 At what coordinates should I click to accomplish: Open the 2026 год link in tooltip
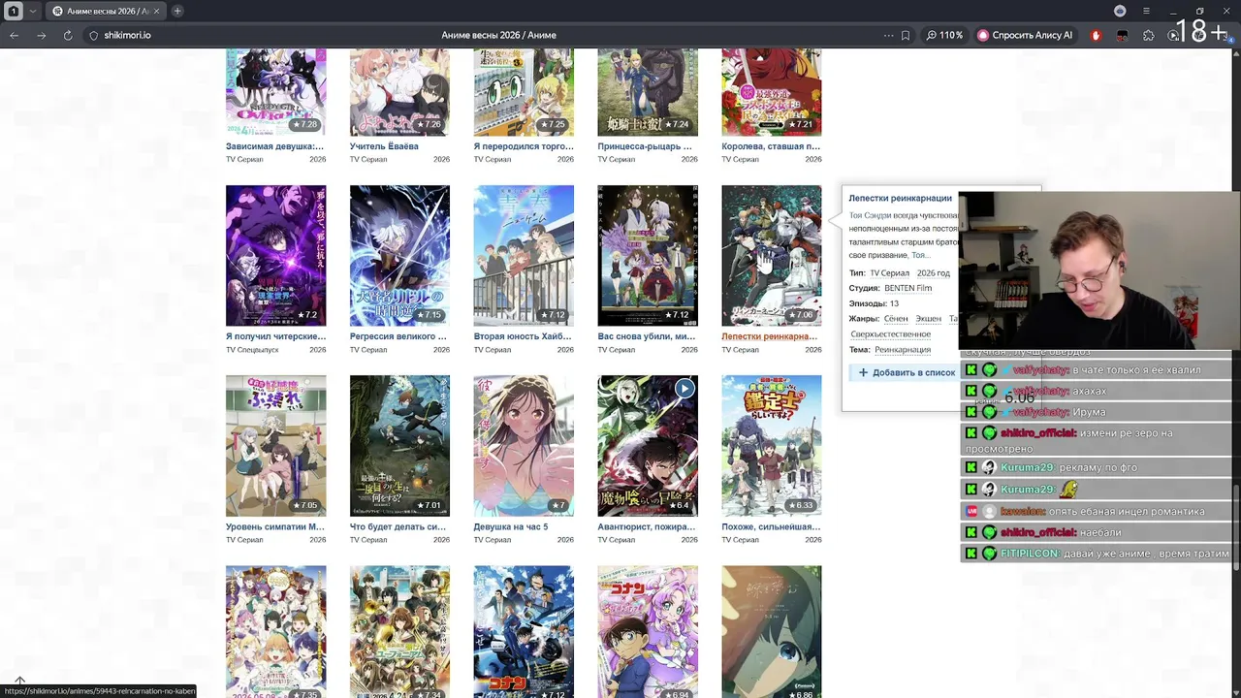pos(933,273)
